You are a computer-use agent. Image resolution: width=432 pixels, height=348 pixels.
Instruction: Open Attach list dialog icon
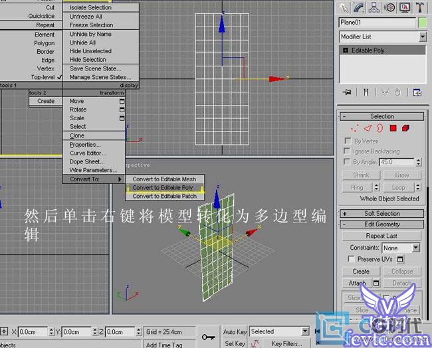376,283
